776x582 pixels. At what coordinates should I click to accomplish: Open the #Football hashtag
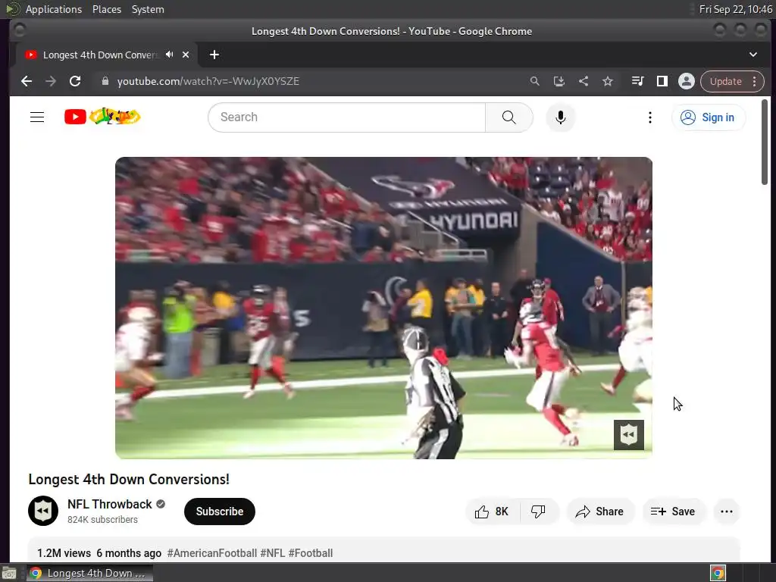tap(310, 552)
